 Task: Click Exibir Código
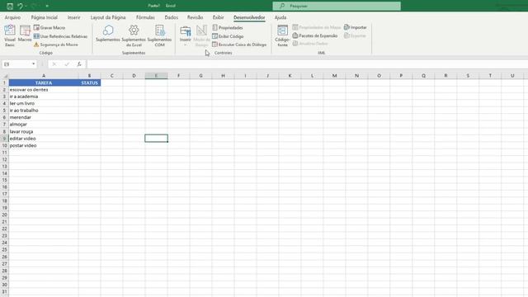coord(228,36)
